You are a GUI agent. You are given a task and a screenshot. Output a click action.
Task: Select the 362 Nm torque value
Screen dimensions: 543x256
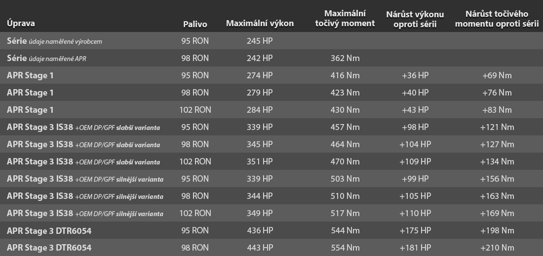pyautogui.click(x=345, y=59)
